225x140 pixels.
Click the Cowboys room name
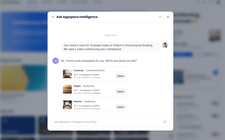[x=79, y=70]
